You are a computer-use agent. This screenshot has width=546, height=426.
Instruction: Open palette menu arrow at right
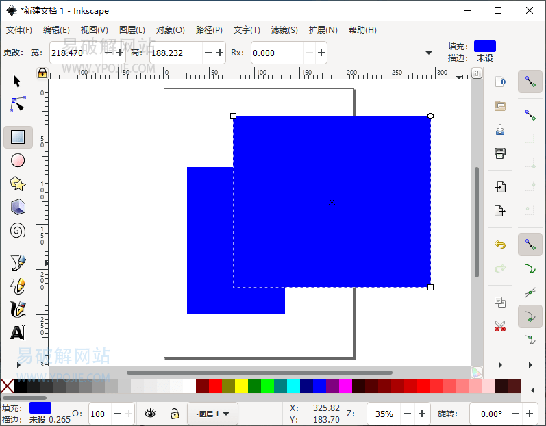click(533, 390)
